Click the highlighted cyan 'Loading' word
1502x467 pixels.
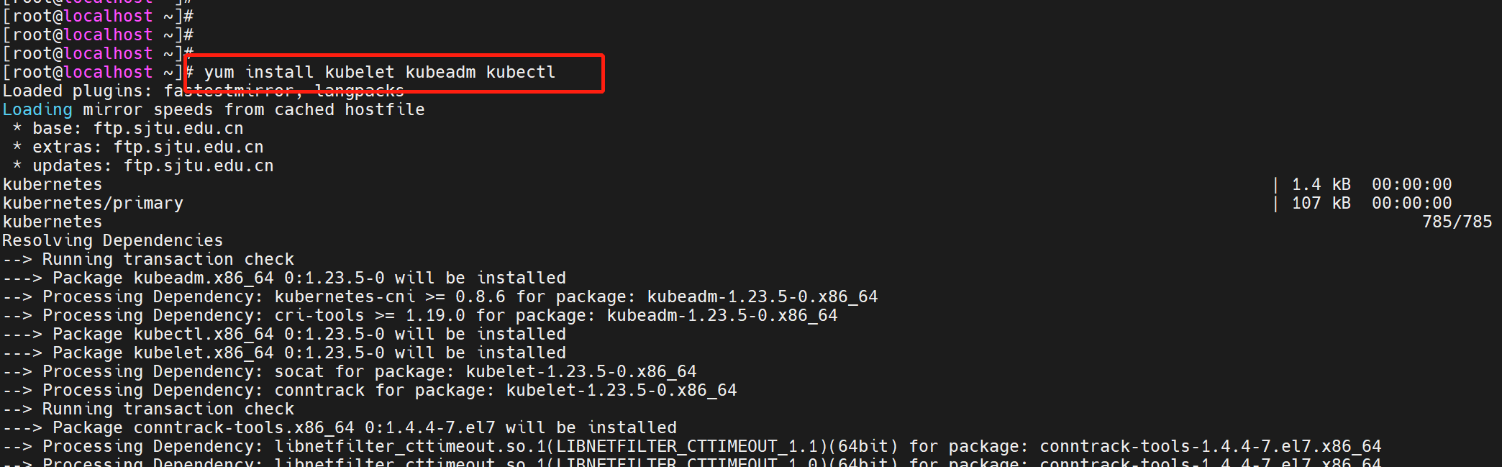(x=37, y=110)
